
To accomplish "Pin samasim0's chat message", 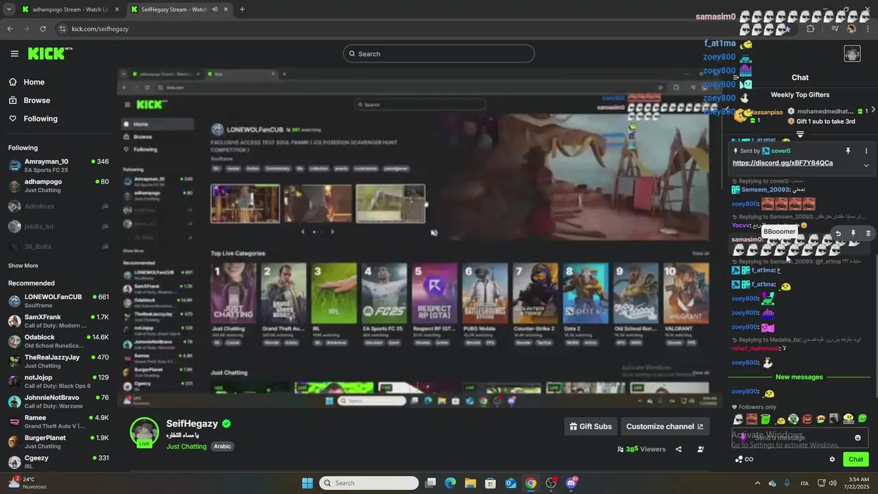I will tap(853, 233).
